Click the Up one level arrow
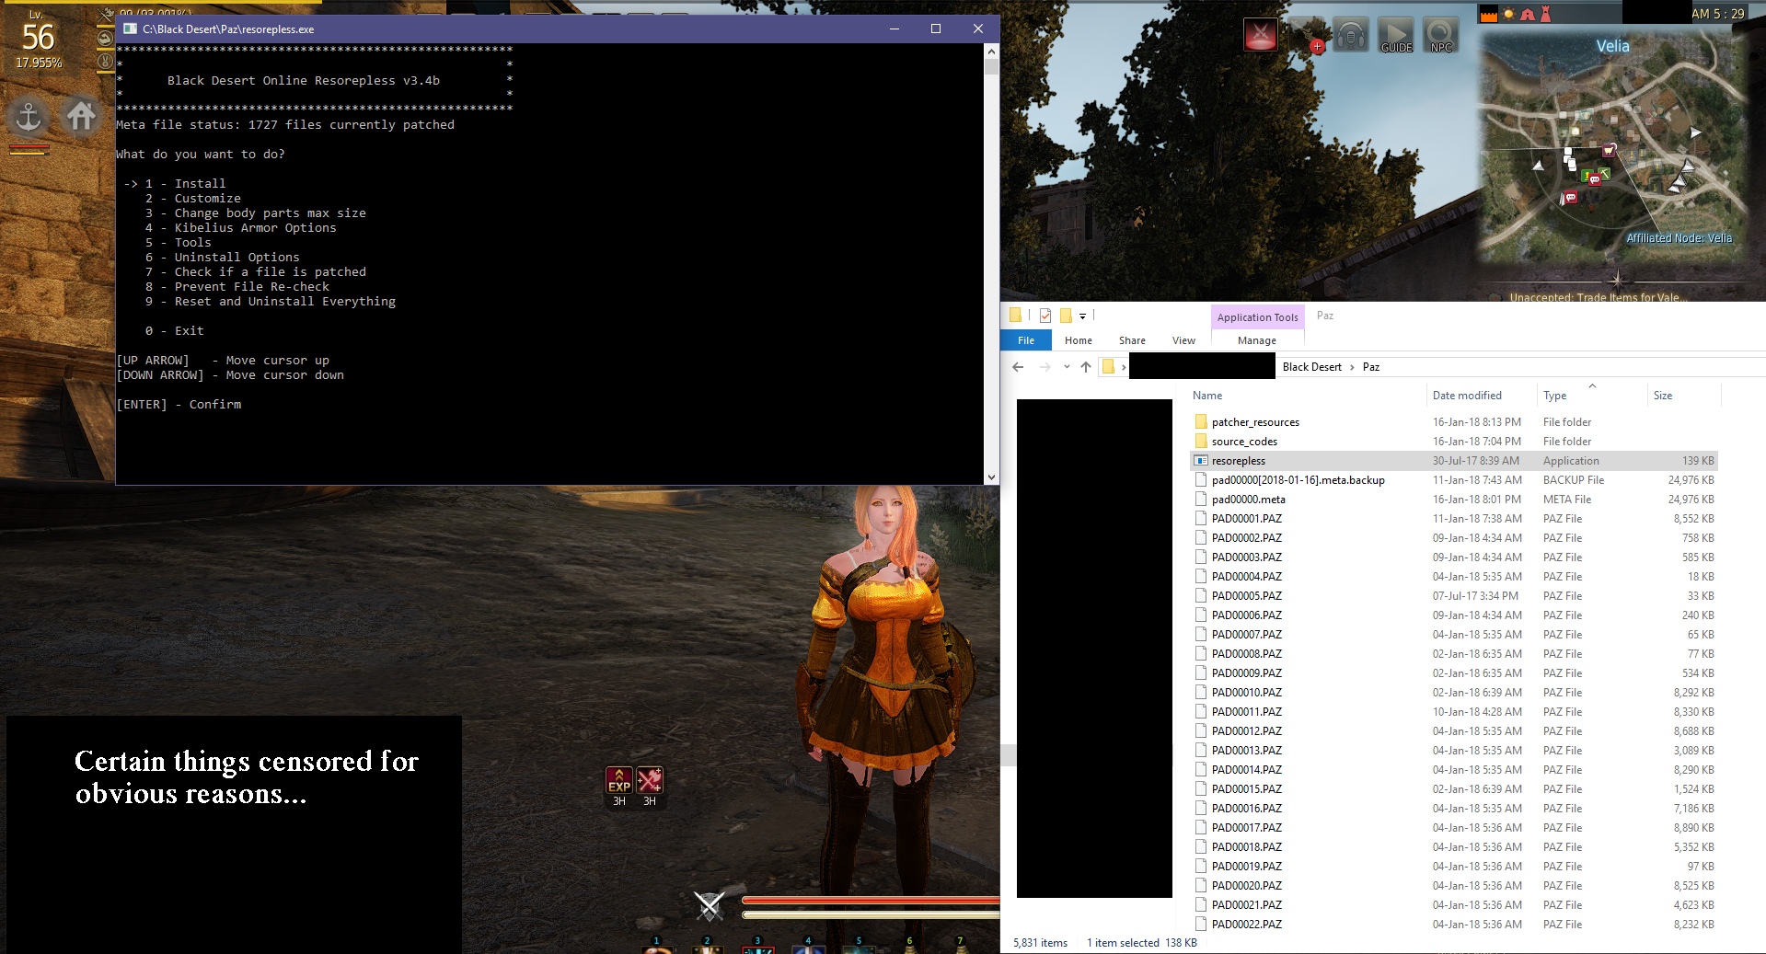Screen dimensions: 1766x954 [1086, 367]
